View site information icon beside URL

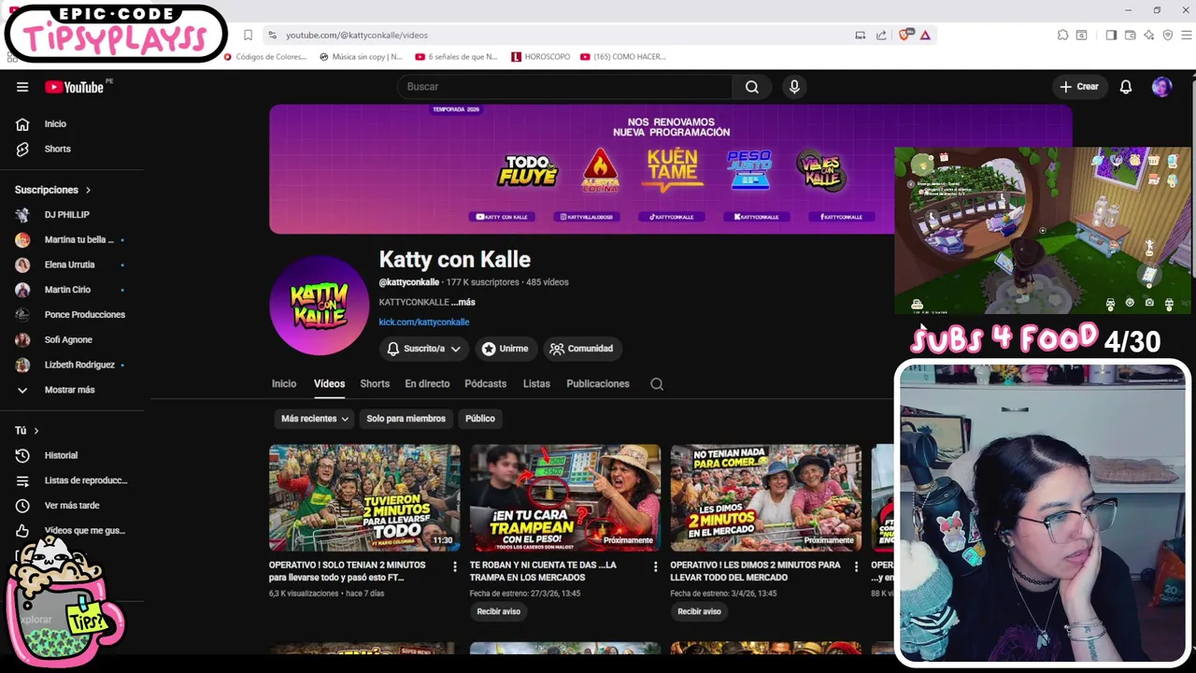click(272, 36)
